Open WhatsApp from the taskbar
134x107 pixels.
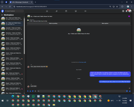(33, 96)
